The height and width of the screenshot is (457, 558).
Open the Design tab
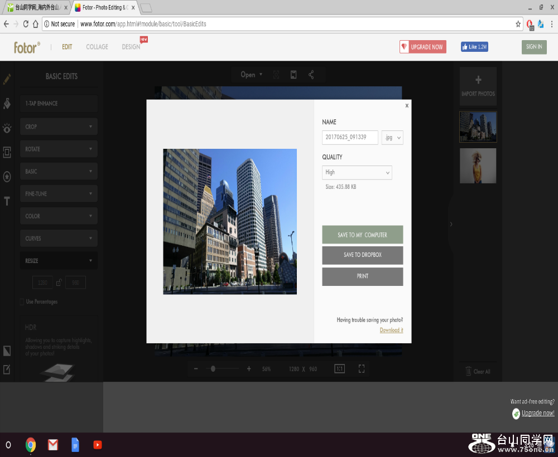tap(131, 47)
